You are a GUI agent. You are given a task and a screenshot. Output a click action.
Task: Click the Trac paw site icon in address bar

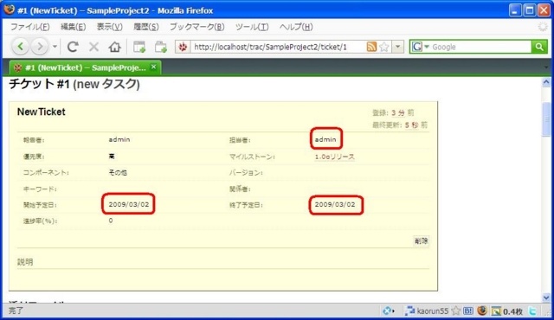[183, 47]
